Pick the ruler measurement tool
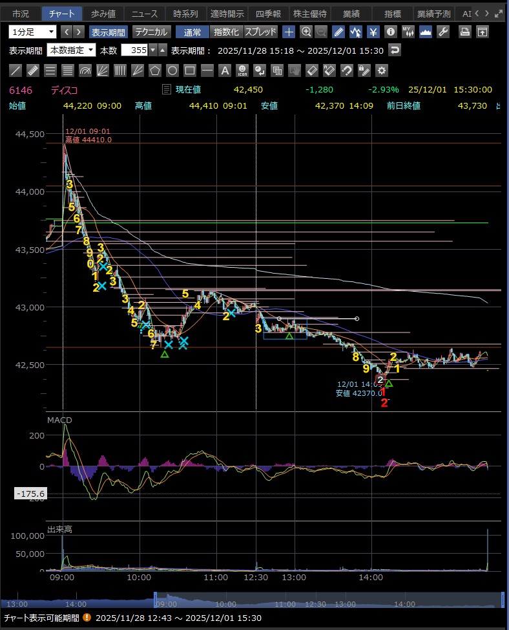The height and width of the screenshot is (630, 509). tap(33, 71)
